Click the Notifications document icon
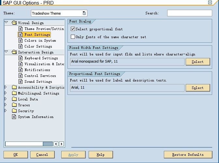This screenshot has width=219, height=163. 21,70
